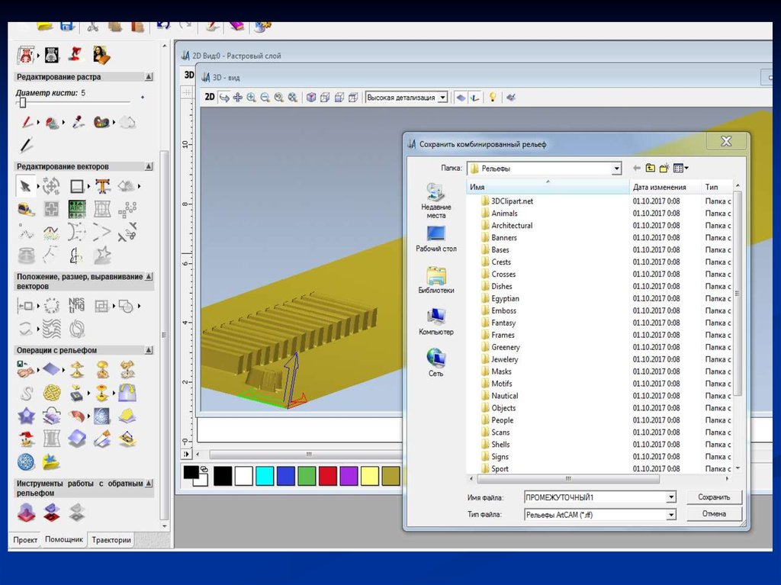Click the create new folder icon
This screenshot has height=585, width=781.
coord(664,168)
